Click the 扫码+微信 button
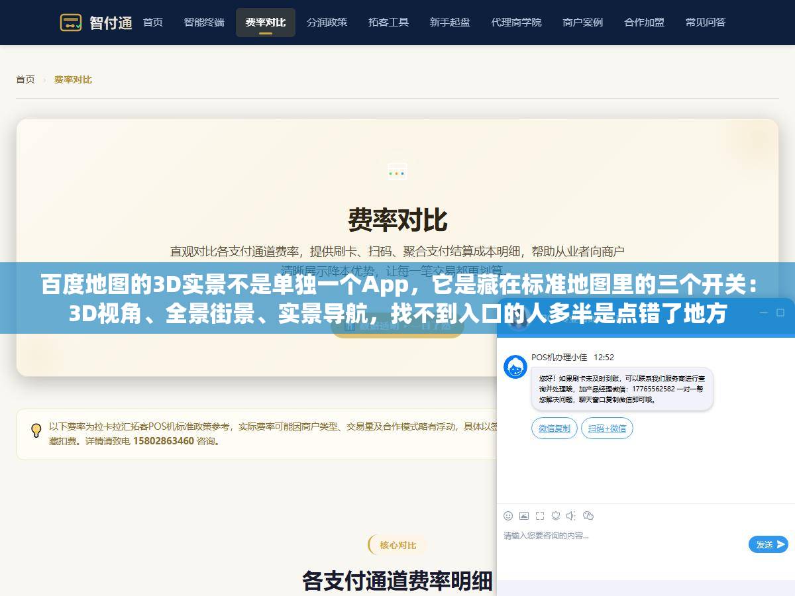795x596 pixels. (x=607, y=428)
